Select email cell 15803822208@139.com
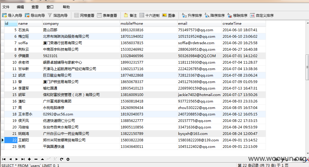This screenshot has height=167, width=309. (199, 140)
